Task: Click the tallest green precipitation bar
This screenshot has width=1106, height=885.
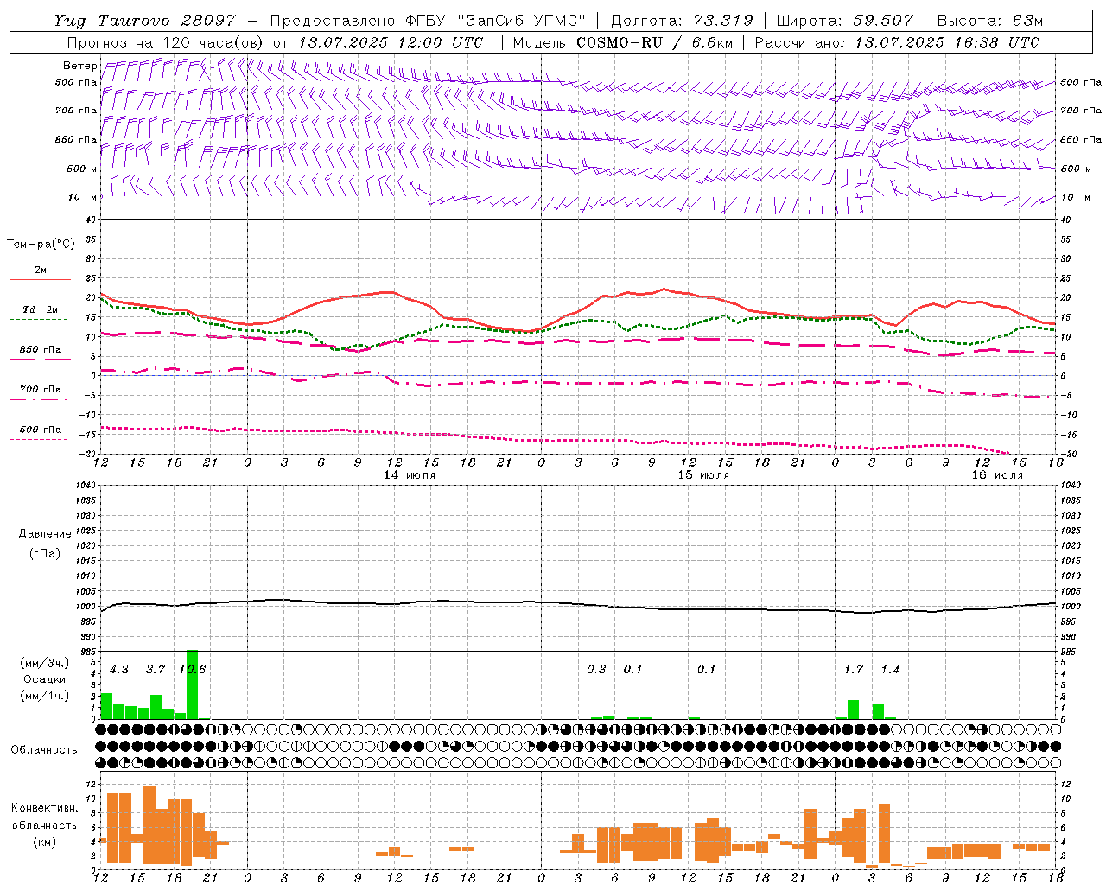Action: (192, 684)
